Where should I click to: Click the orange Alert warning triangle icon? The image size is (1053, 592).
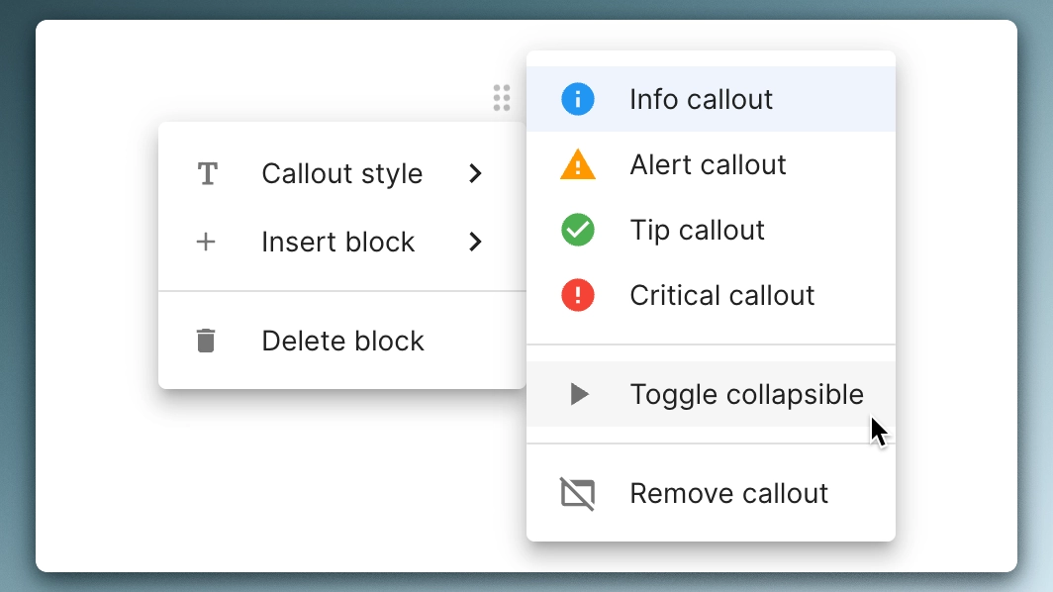point(577,164)
